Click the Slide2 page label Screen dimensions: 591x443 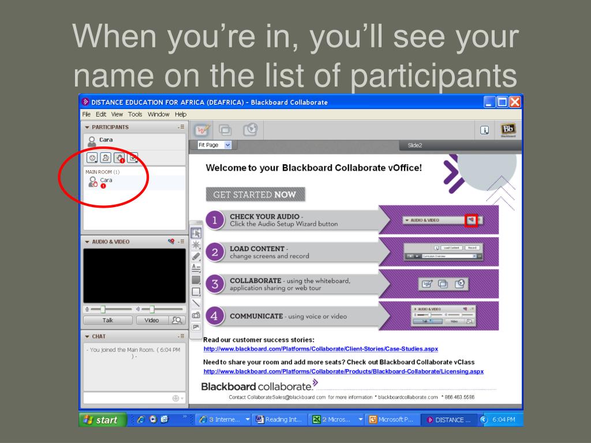414,145
